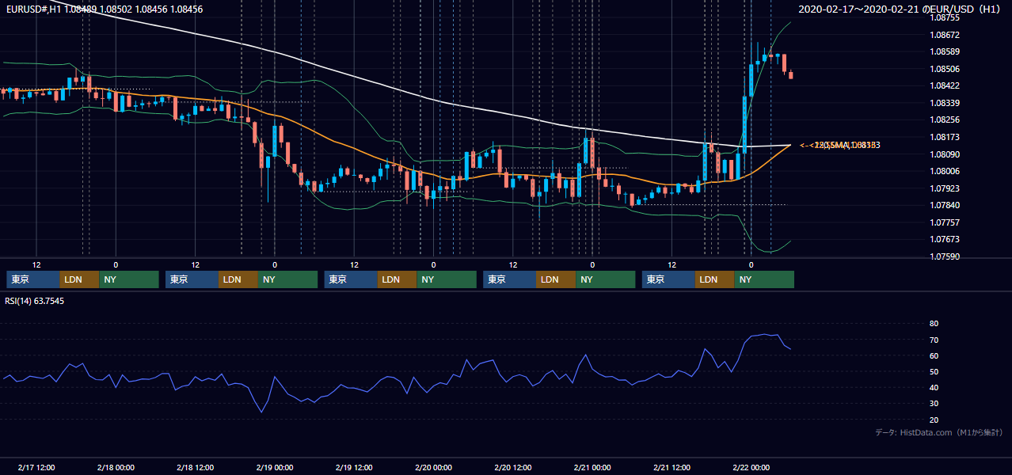1012x475 pixels.
Task: Click price axis label 1.08755
Action: tap(946, 17)
